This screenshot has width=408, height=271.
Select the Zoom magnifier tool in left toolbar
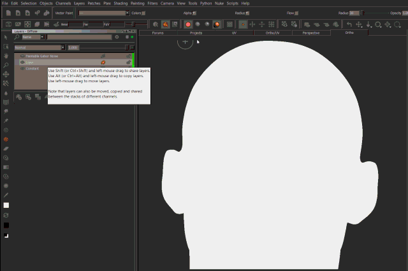[6, 64]
